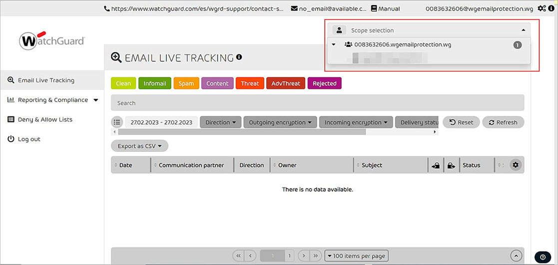Click the outgoing encryption lock column icon

(x=451, y=165)
